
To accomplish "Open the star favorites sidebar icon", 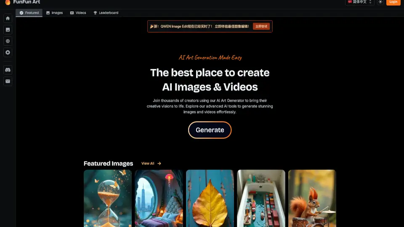I will click(x=8, y=52).
